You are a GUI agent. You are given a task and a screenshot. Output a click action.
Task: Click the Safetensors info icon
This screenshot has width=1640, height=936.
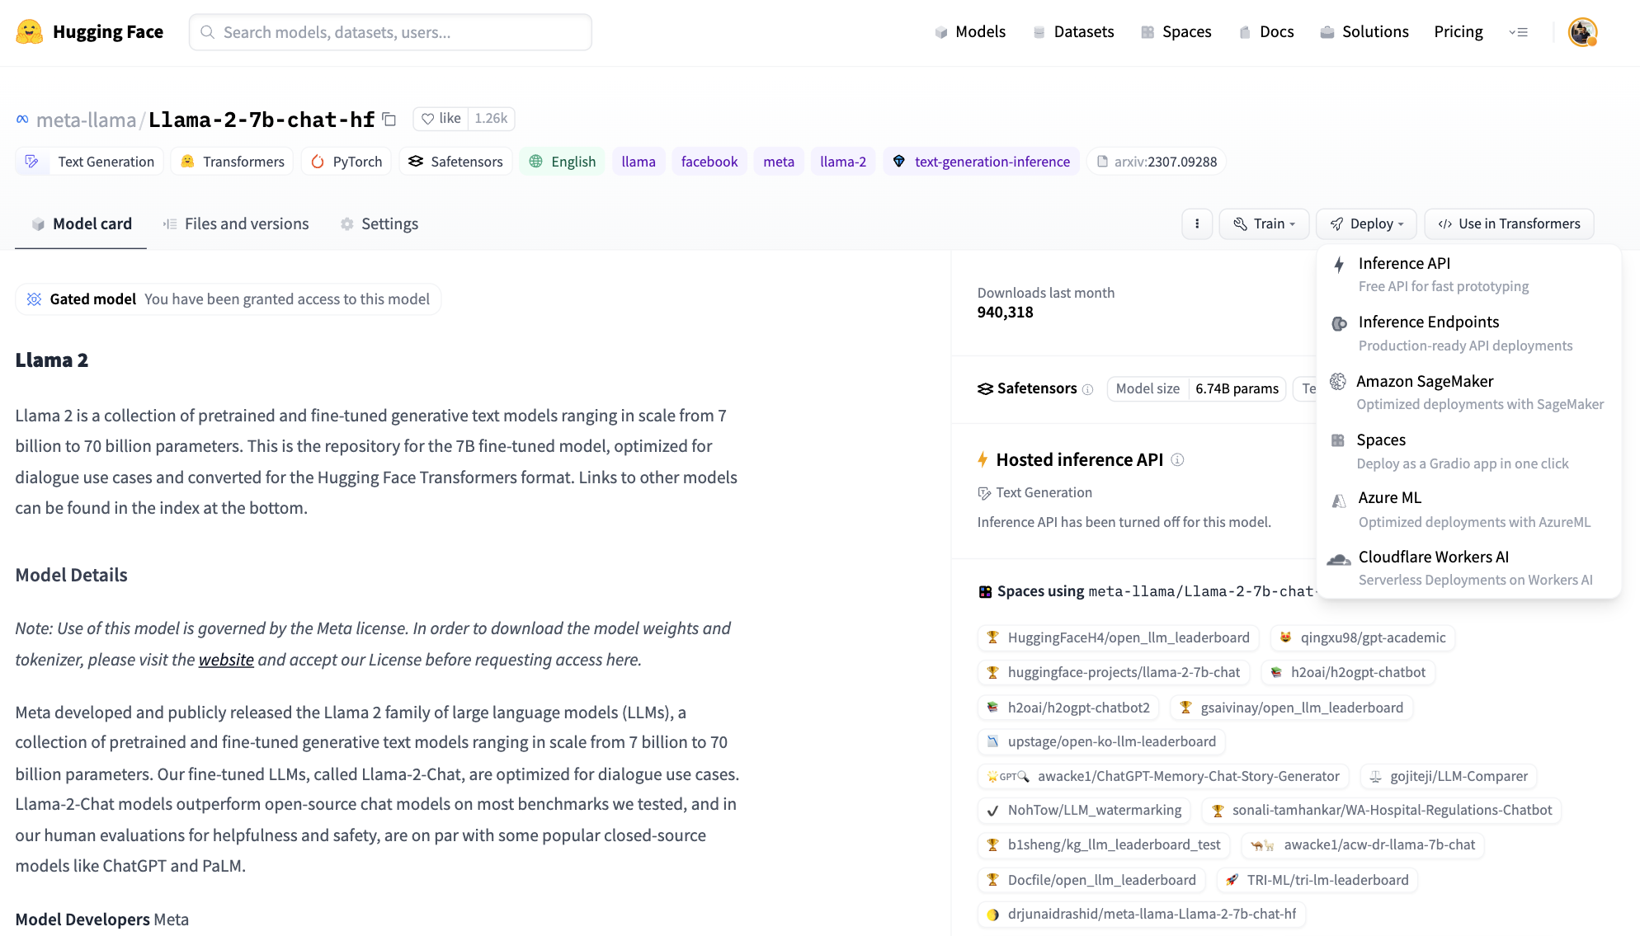[1087, 389]
